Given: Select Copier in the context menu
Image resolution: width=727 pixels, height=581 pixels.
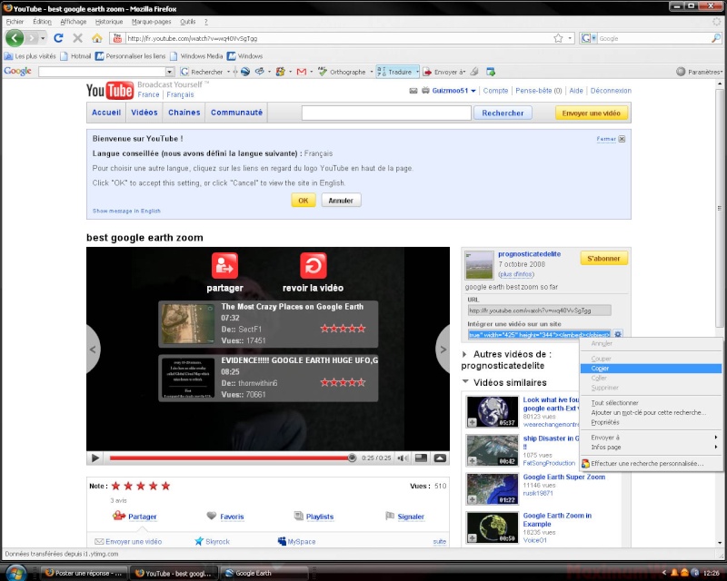Looking at the screenshot, I should [x=651, y=369].
